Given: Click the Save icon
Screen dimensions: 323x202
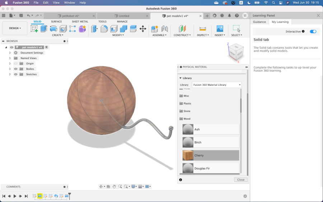Looking at the screenshot, I should coord(21,15).
